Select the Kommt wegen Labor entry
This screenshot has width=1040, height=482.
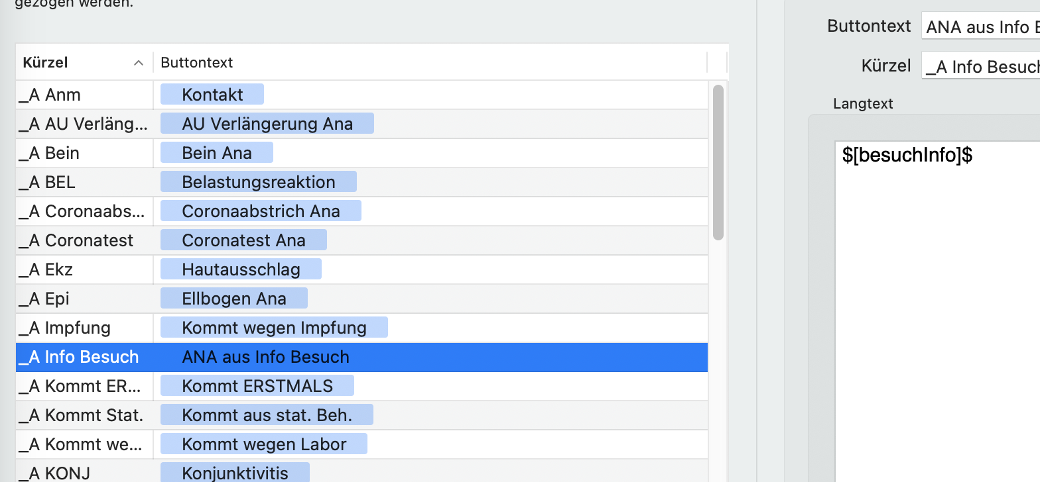[x=264, y=444]
